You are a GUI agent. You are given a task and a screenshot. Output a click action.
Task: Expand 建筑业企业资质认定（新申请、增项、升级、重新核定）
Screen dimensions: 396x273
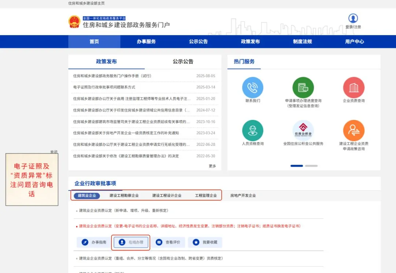coord(124,211)
